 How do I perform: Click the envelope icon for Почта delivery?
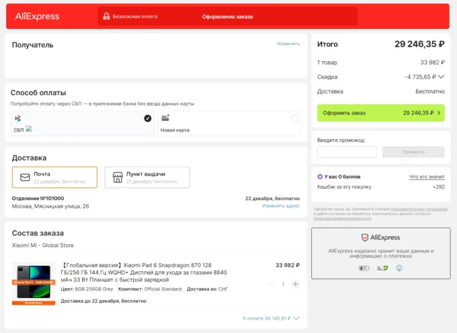[x=25, y=177]
